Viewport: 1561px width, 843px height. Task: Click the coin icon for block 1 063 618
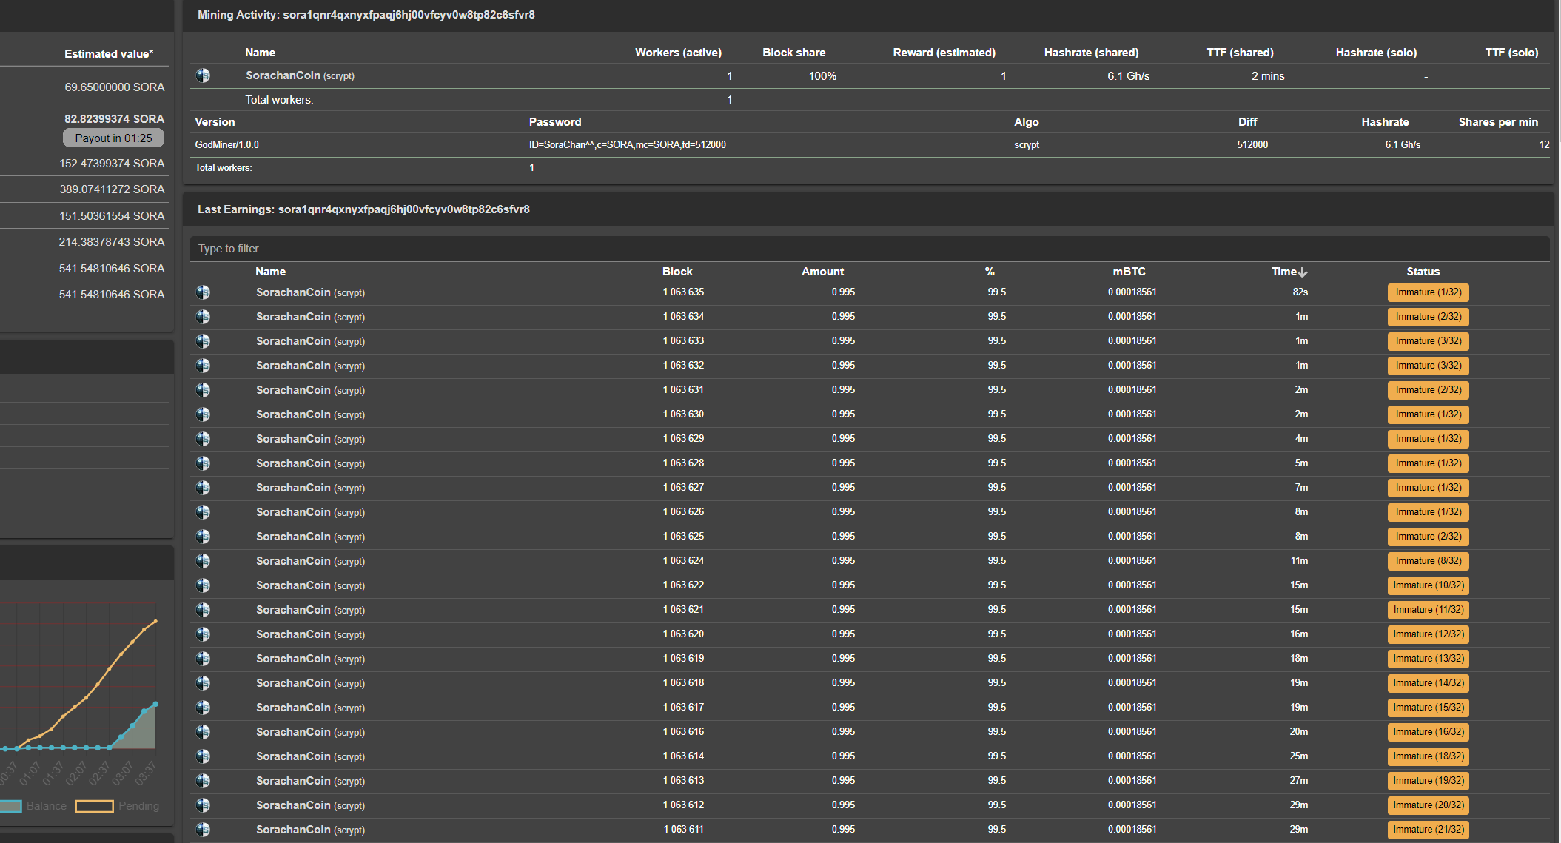(203, 683)
